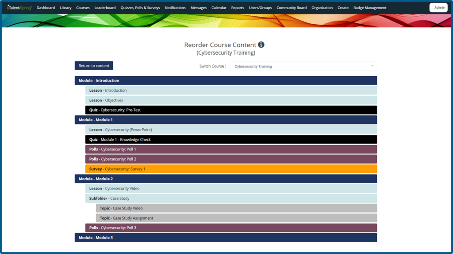Image resolution: width=453 pixels, height=254 pixels.
Task: Go to Quizzes, Polls & Surveys menu
Action: (140, 7)
